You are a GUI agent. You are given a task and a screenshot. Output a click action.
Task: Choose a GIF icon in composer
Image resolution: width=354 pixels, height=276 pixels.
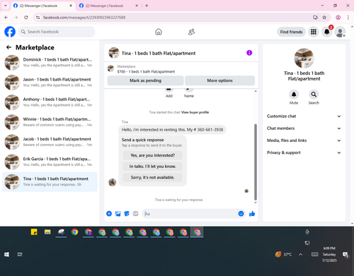[x=135, y=214]
